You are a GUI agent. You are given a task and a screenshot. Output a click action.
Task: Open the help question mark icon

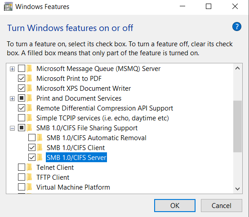point(236,27)
